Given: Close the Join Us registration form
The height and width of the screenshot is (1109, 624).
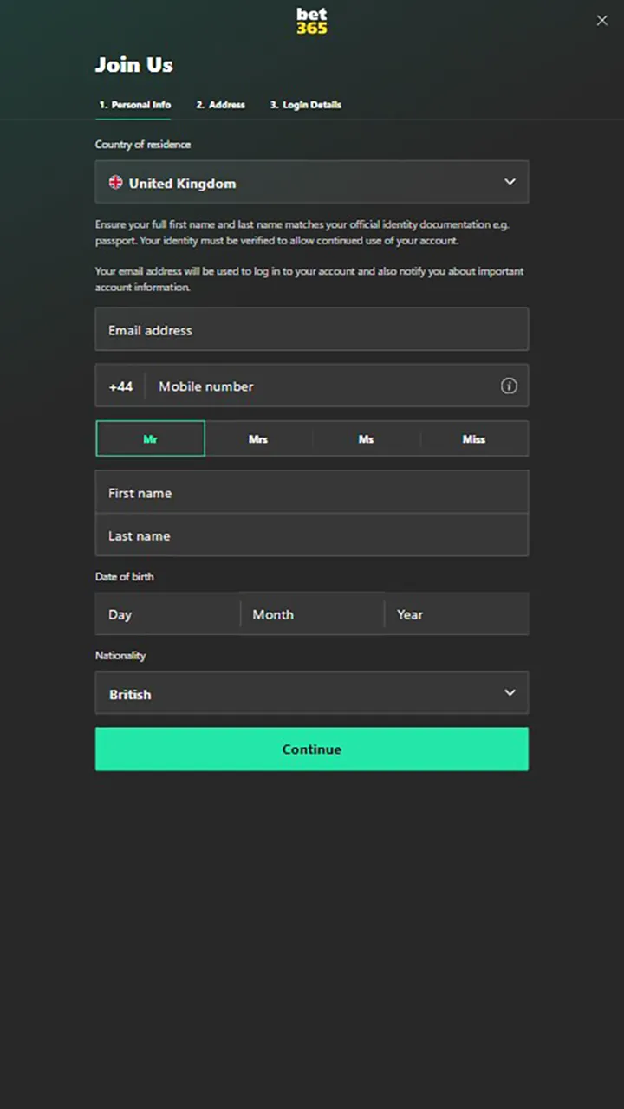Looking at the screenshot, I should pos(601,21).
